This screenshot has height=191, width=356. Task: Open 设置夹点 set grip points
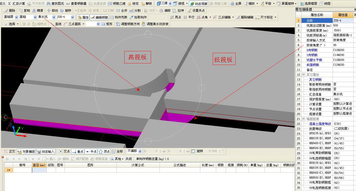(196, 11)
